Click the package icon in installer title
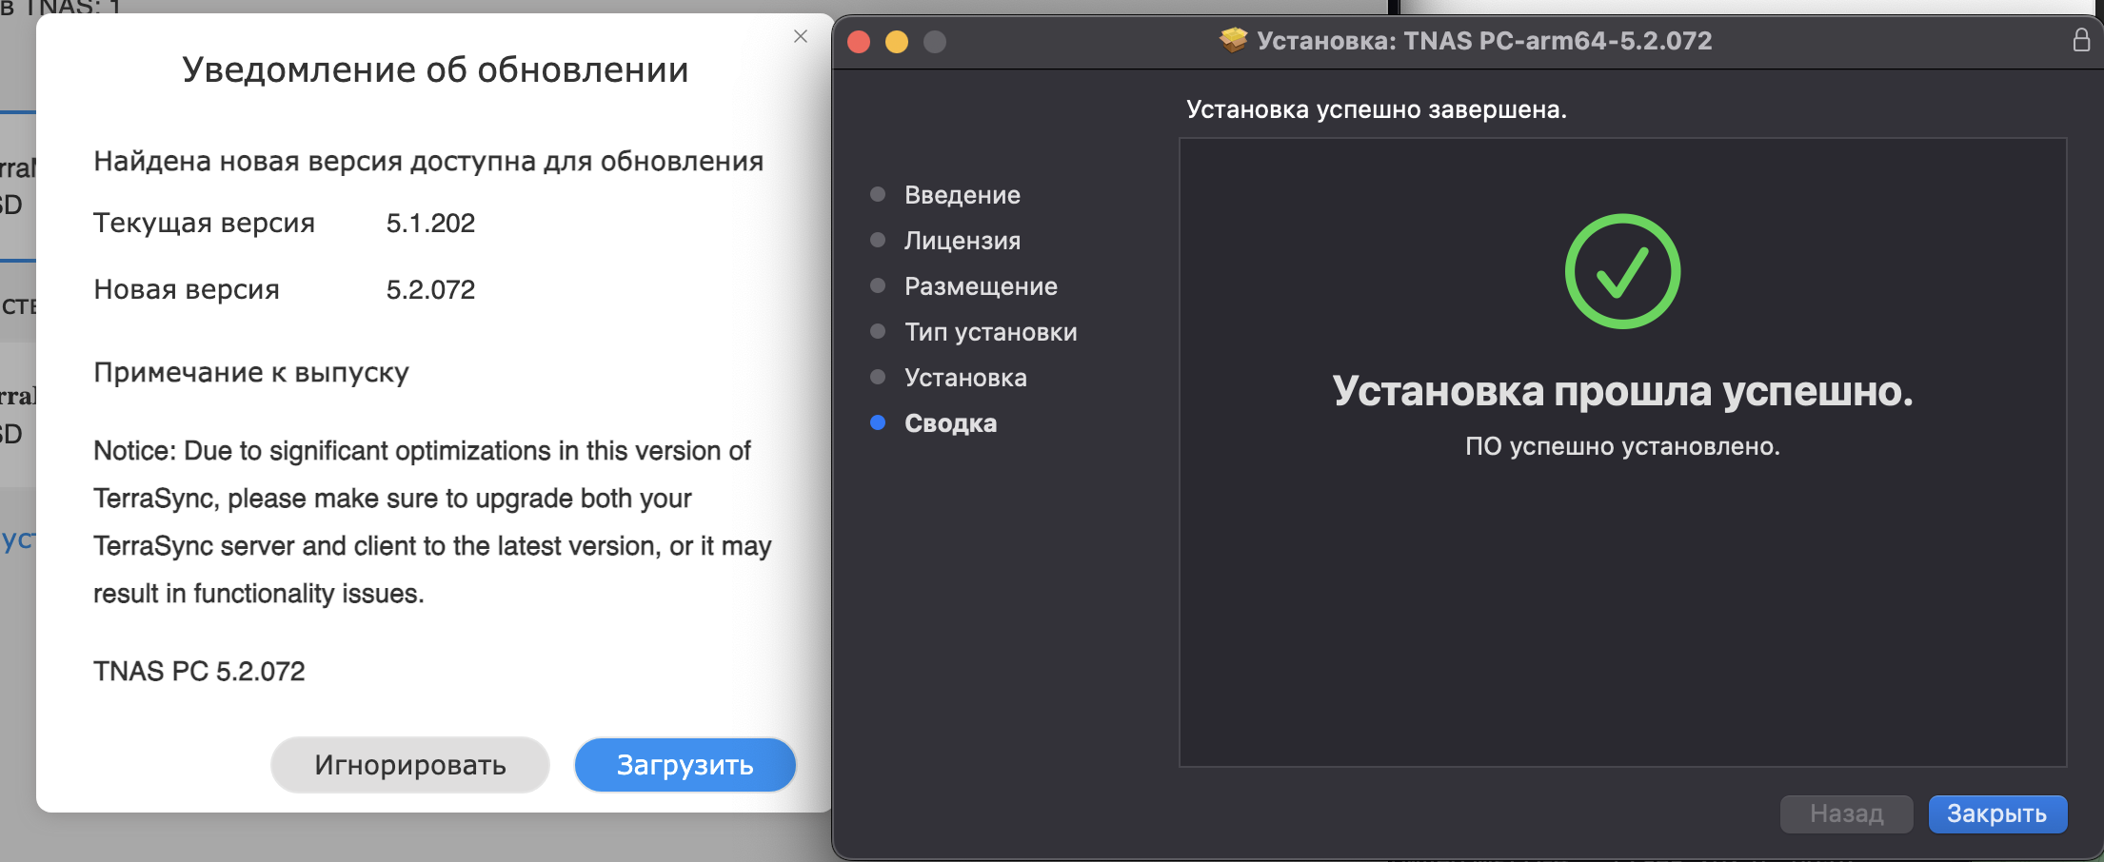 1234,40
